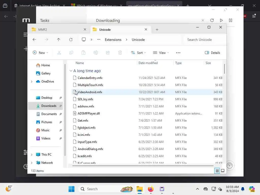This screenshot has height=195, width=260.
Task: Navigate to Extensions in breadcrumb
Action: tap(113, 40)
